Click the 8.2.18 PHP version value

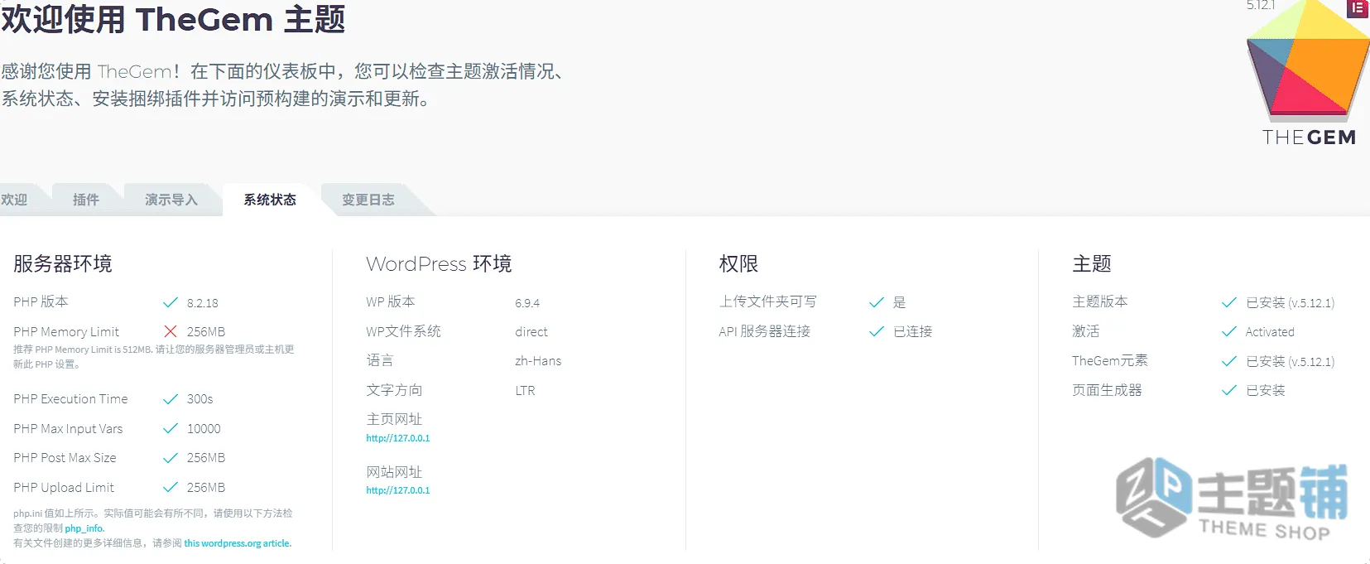(x=203, y=303)
